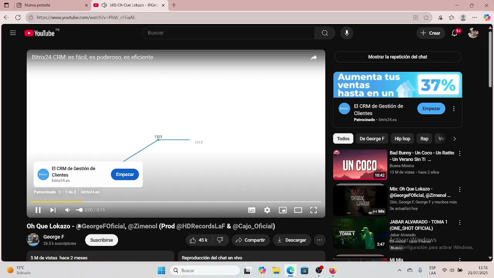
Task: Open the browser tab actions menu icon
Action: [x=7, y=5]
